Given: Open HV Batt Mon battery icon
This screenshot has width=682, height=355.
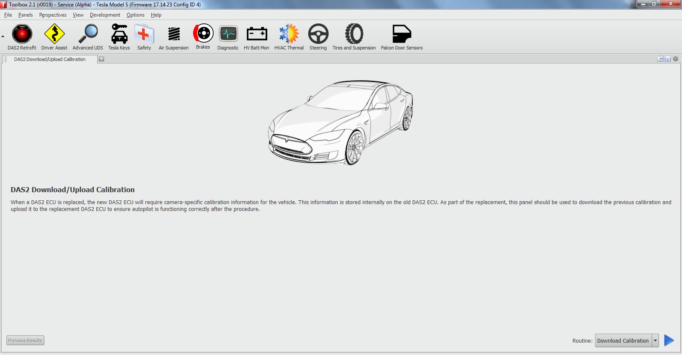Looking at the screenshot, I should (257, 34).
